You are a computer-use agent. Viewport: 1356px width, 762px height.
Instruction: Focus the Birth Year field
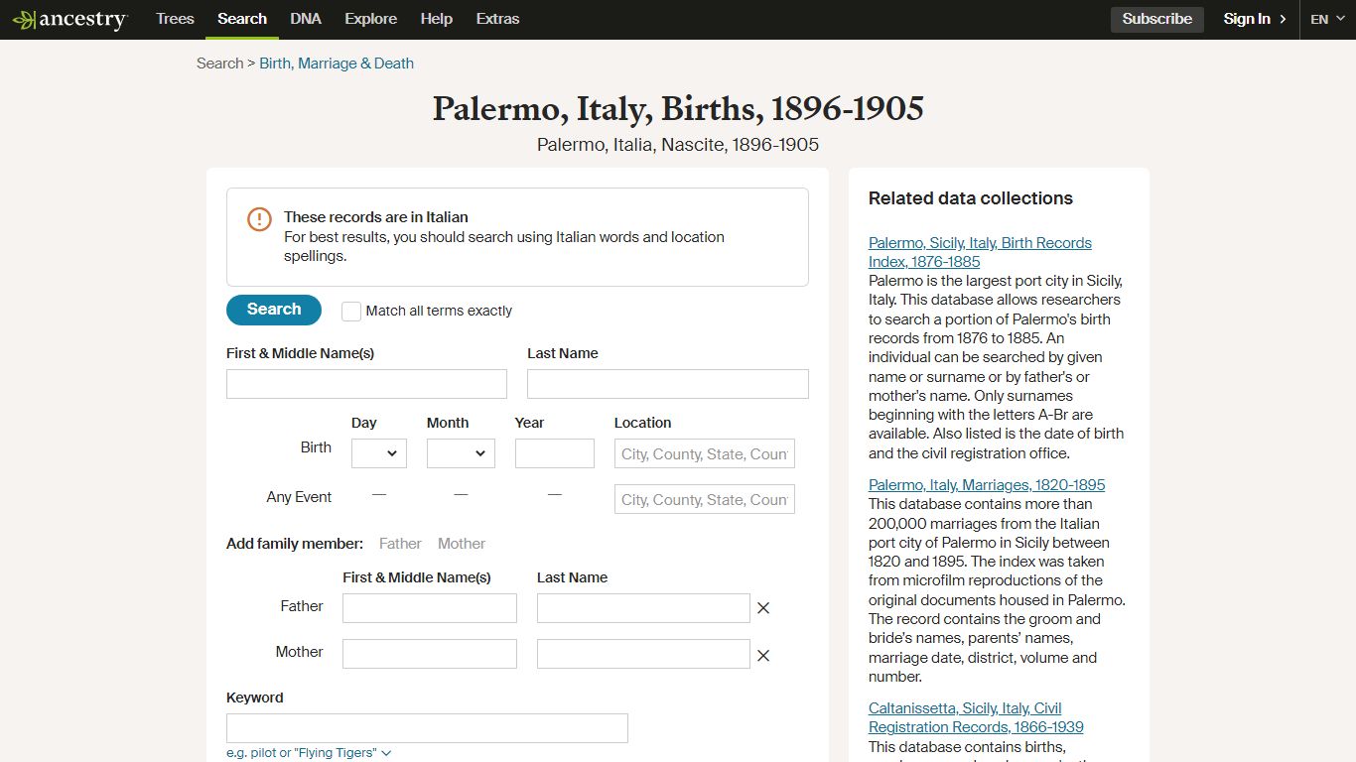(555, 453)
